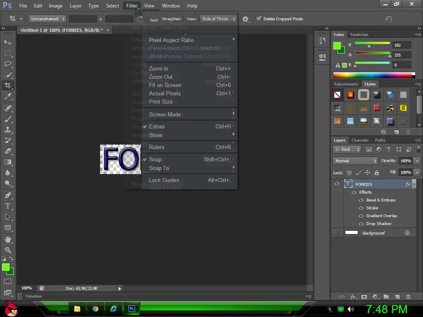Switch to the Paths tab
Image resolution: width=423 pixels, height=317 pixels.
[380, 140]
